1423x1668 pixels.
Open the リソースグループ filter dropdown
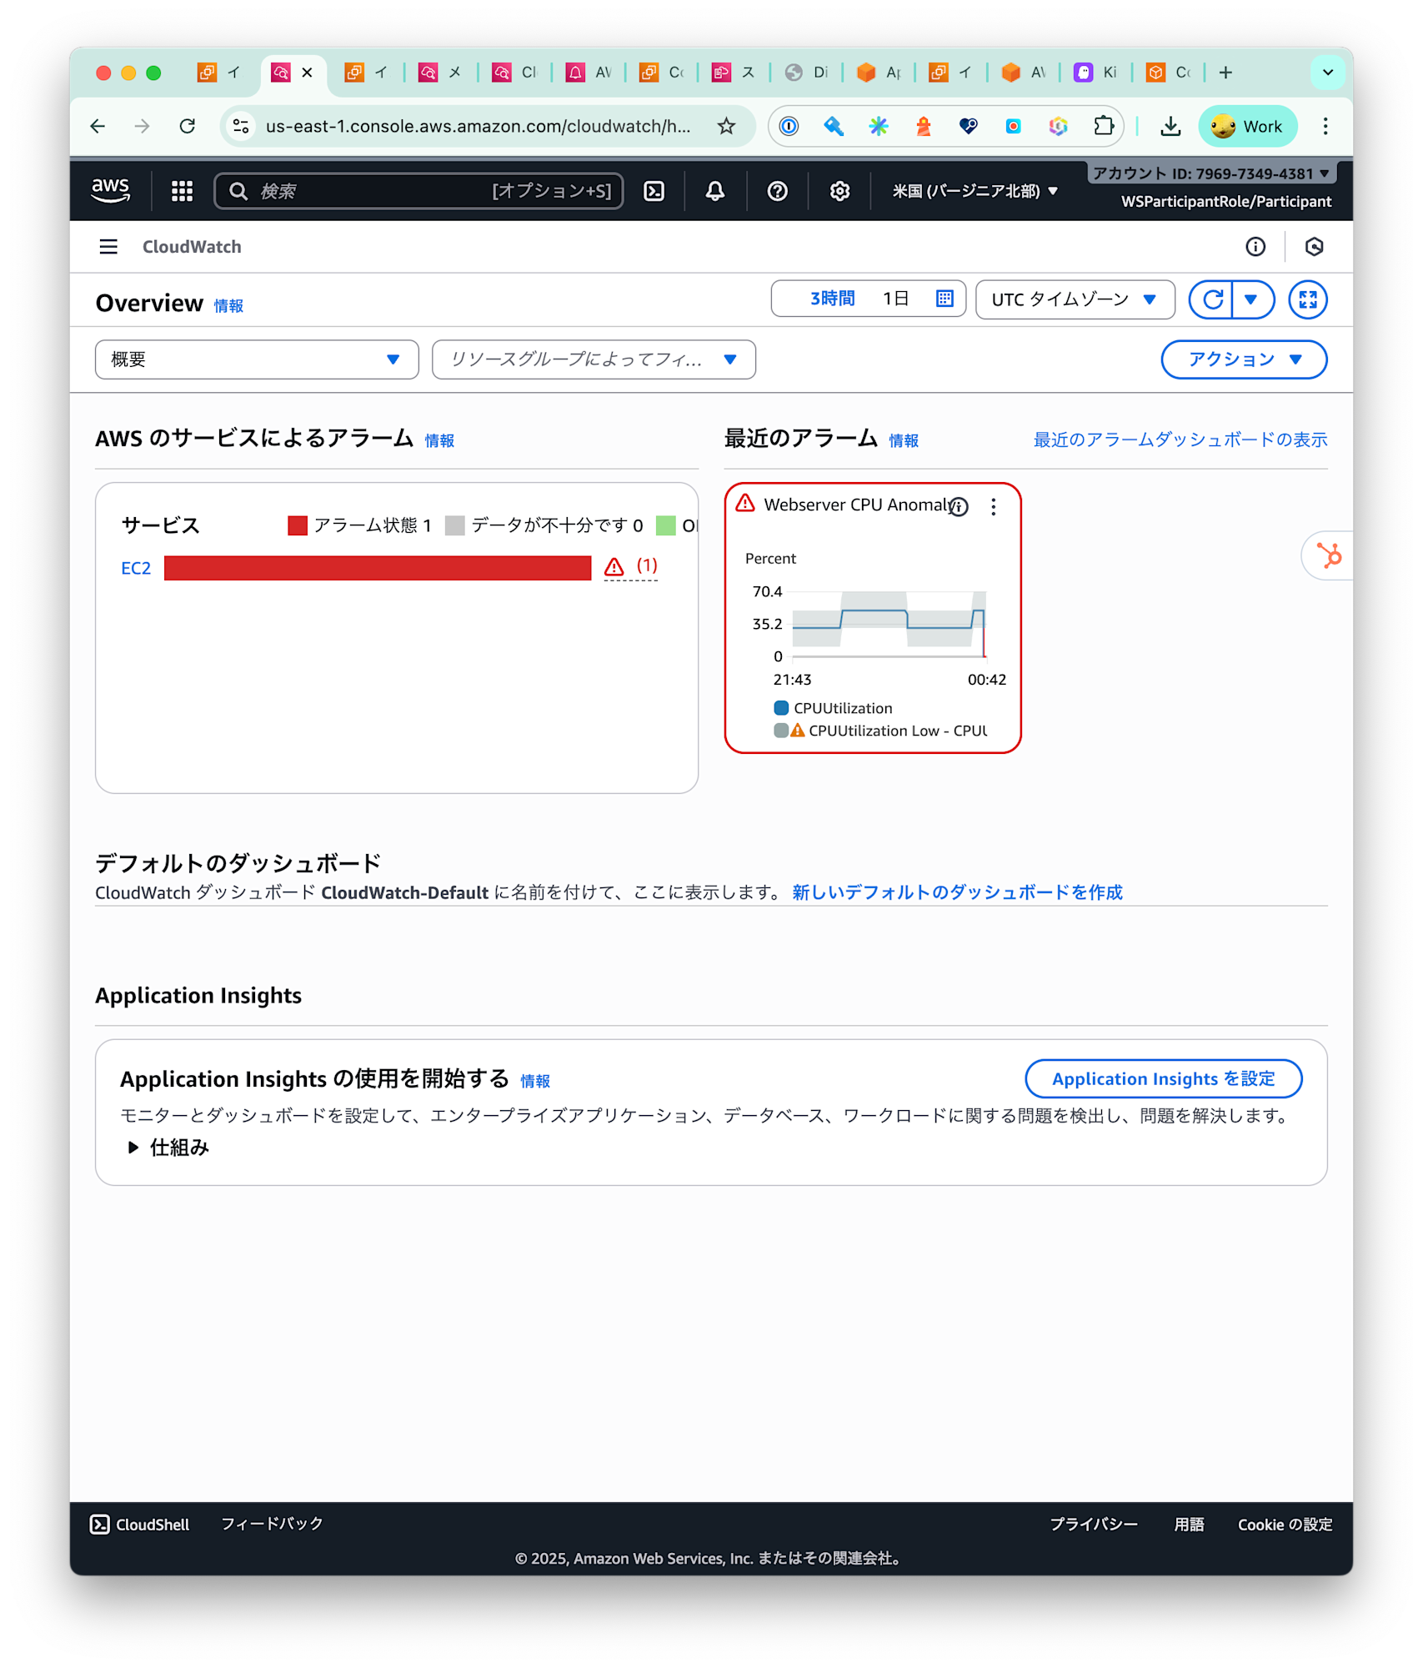pyautogui.click(x=593, y=359)
